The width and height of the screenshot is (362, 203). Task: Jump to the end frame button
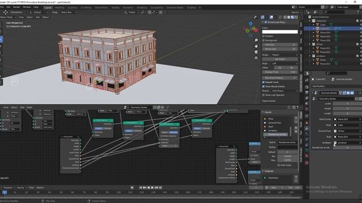(161, 188)
